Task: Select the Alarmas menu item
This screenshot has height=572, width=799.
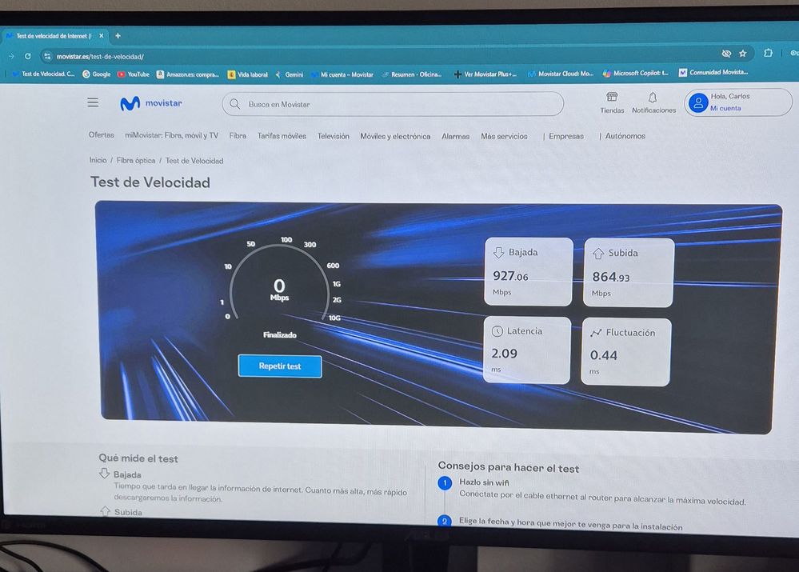Action: click(x=455, y=137)
